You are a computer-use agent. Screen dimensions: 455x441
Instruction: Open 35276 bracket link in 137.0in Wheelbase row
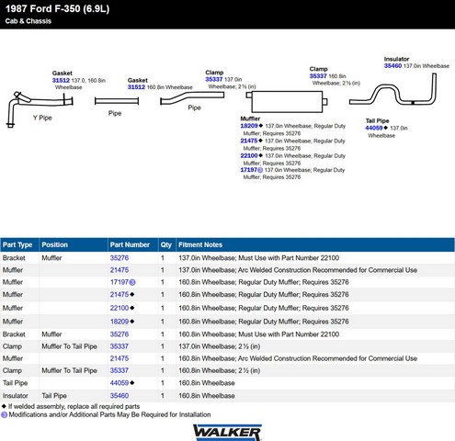(x=119, y=258)
